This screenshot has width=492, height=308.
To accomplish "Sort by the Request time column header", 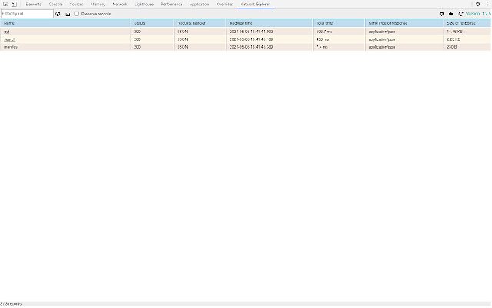I will point(270,23).
